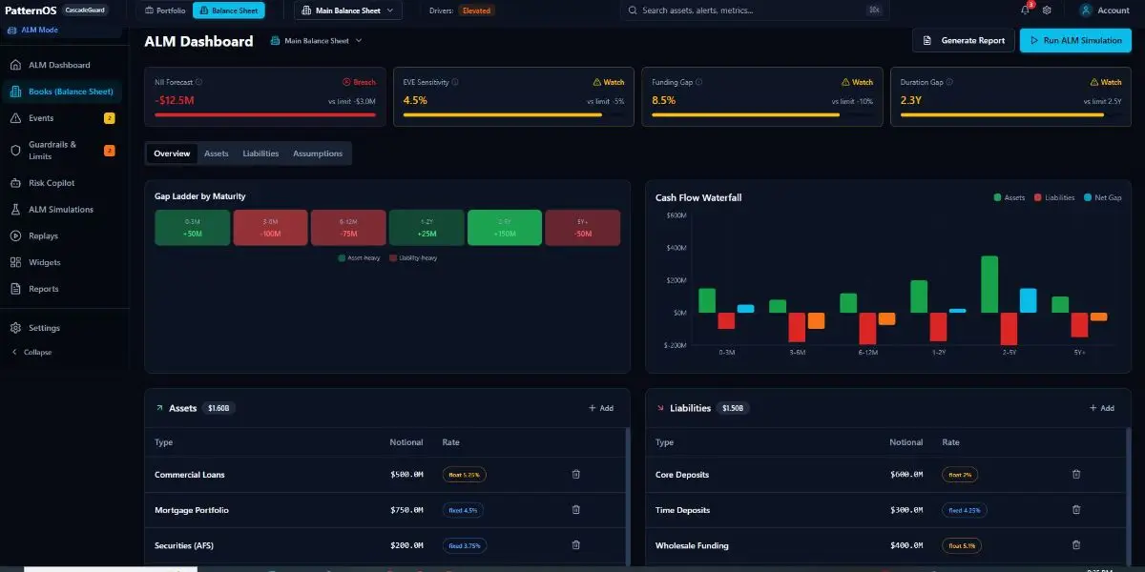Click the Generate Report button
The width and height of the screenshot is (1145, 572).
coord(964,41)
